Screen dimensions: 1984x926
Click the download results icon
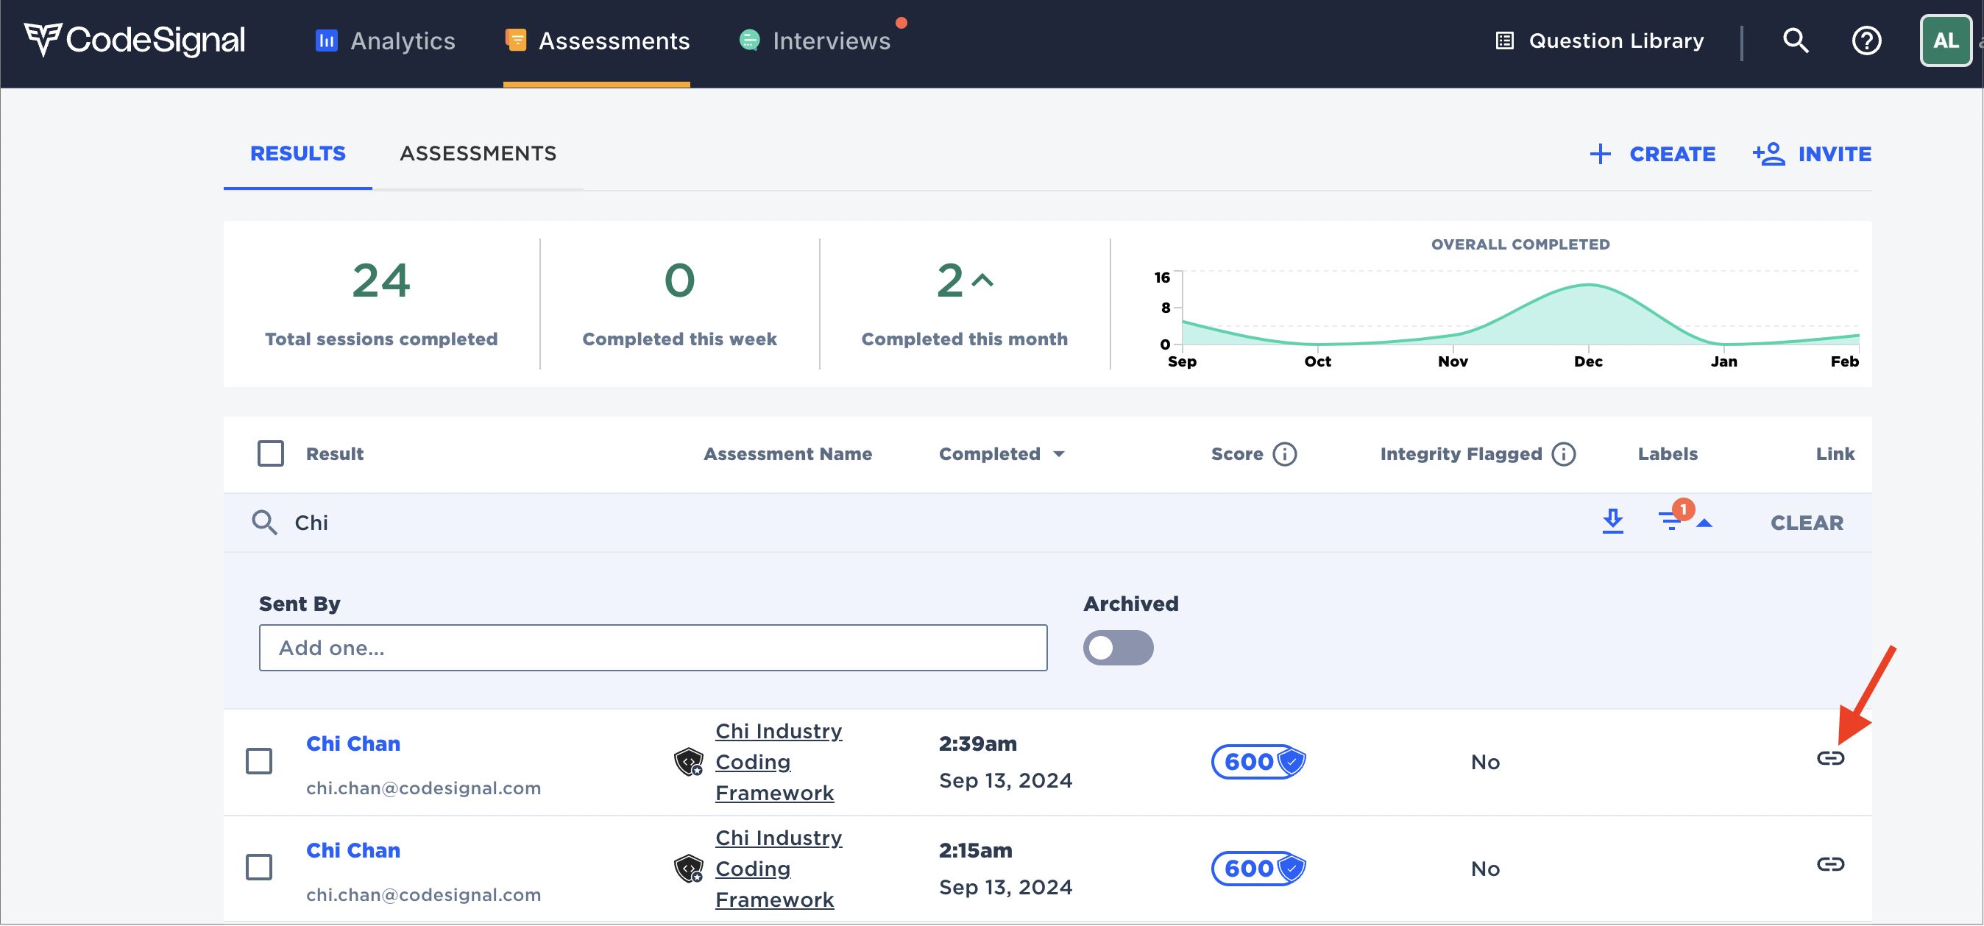click(1612, 522)
